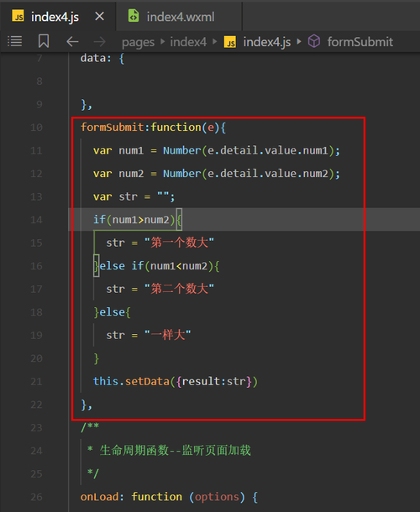Screen dimensions: 420x512
Task: Click line number 14 in the gutter
Action: point(36,220)
